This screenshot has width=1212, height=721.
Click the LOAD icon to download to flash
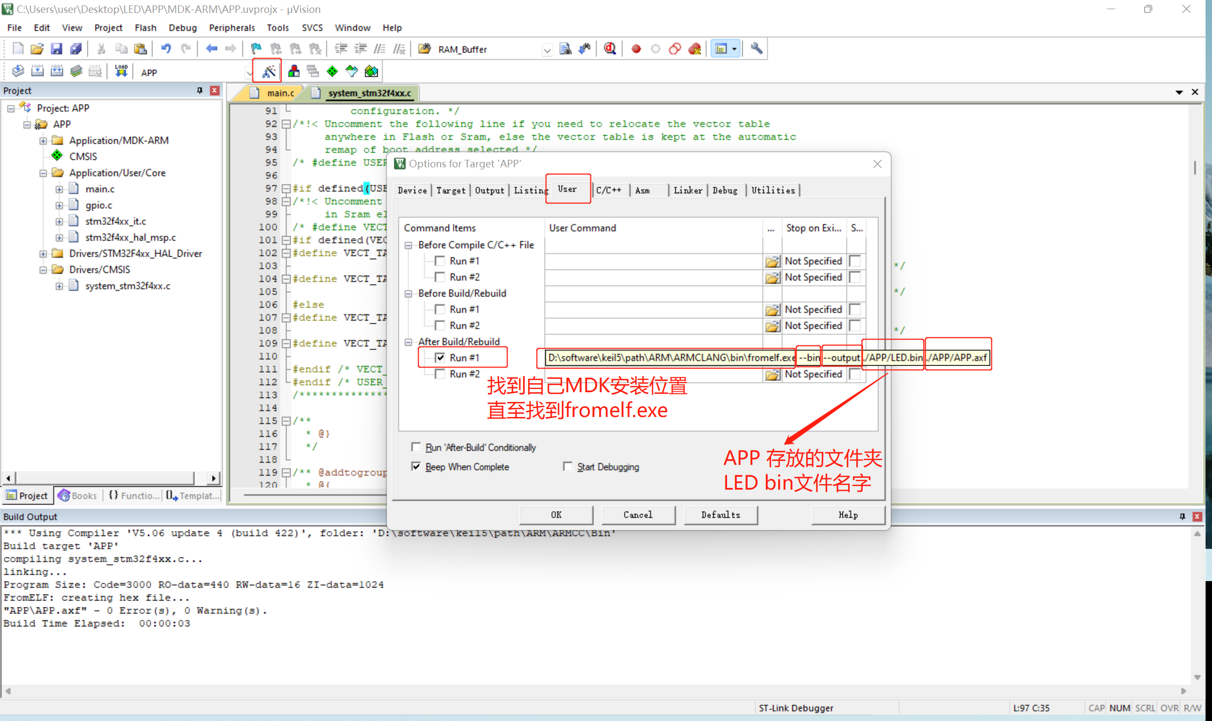pos(121,70)
